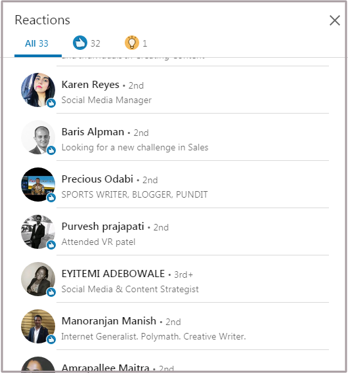Viewport: 348px width, 373px height.
Task: Open EYITEMI ADEBOWALE name link
Action: (x=113, y=274)
